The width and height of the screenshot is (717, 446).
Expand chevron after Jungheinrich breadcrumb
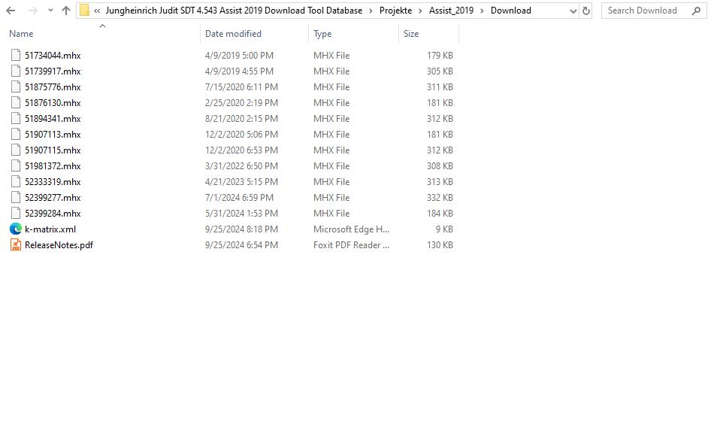[371, 11]
